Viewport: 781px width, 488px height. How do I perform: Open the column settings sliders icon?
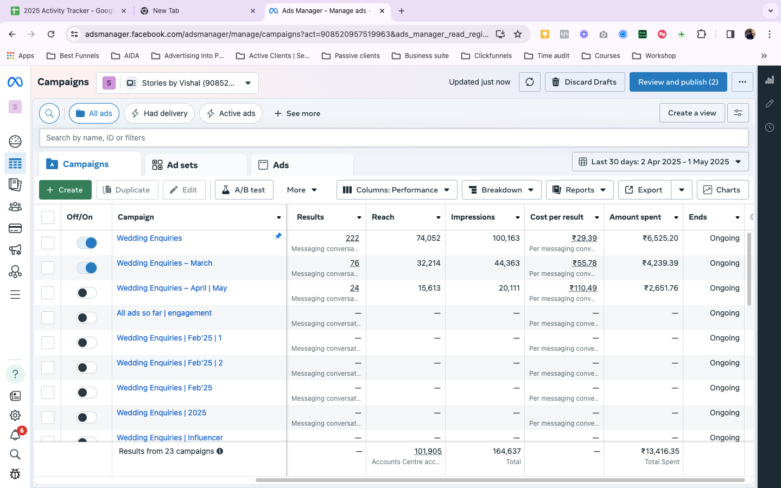tap(738, 113)
